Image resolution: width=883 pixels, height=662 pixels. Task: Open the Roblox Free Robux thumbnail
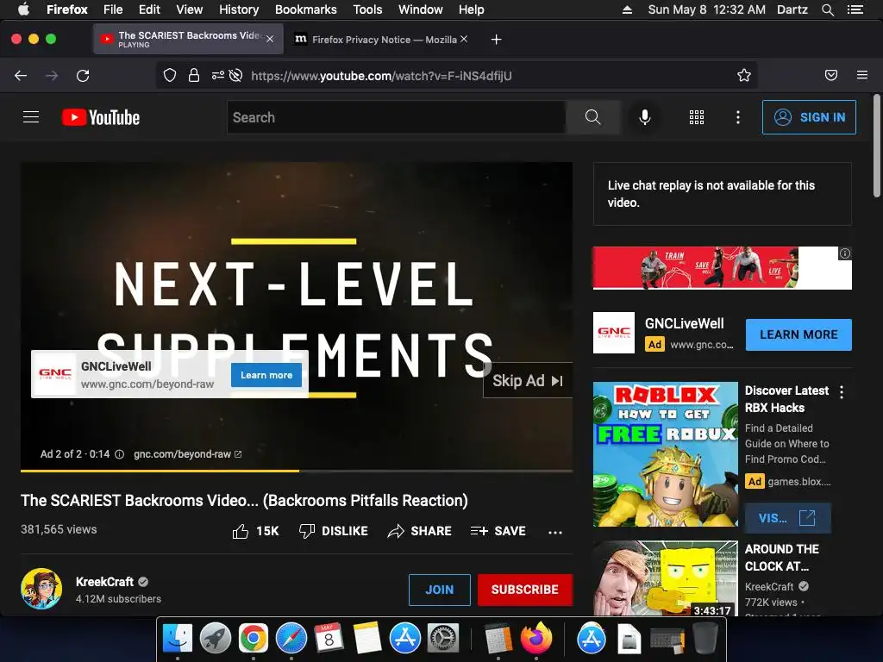(x=666, y=453)
